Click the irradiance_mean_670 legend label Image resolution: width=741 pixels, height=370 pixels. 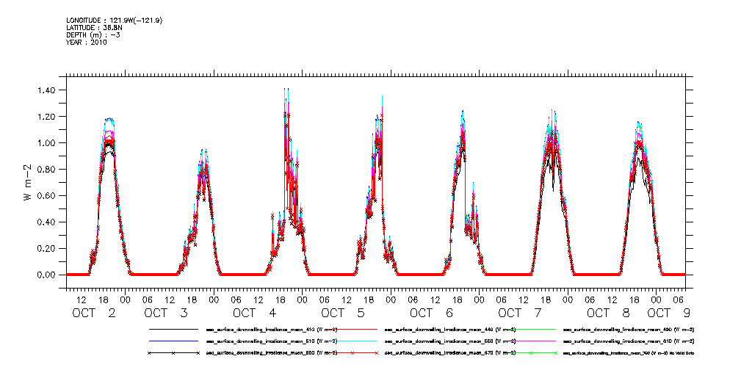pyautogui.click(x=450, y=353)
